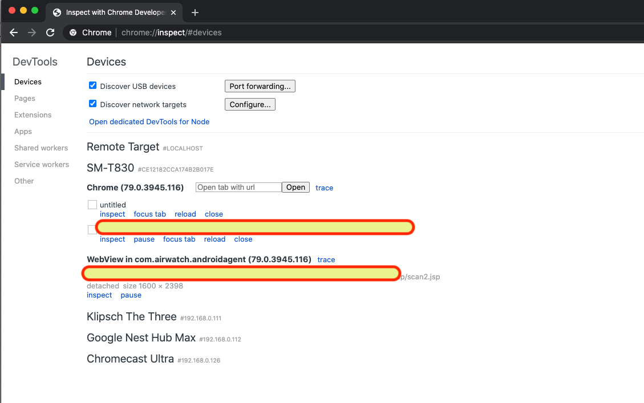This screenshot has height=403, width=644.
Task: Close the Inspect with Chrome Developer tab
Action: point(173,13)
